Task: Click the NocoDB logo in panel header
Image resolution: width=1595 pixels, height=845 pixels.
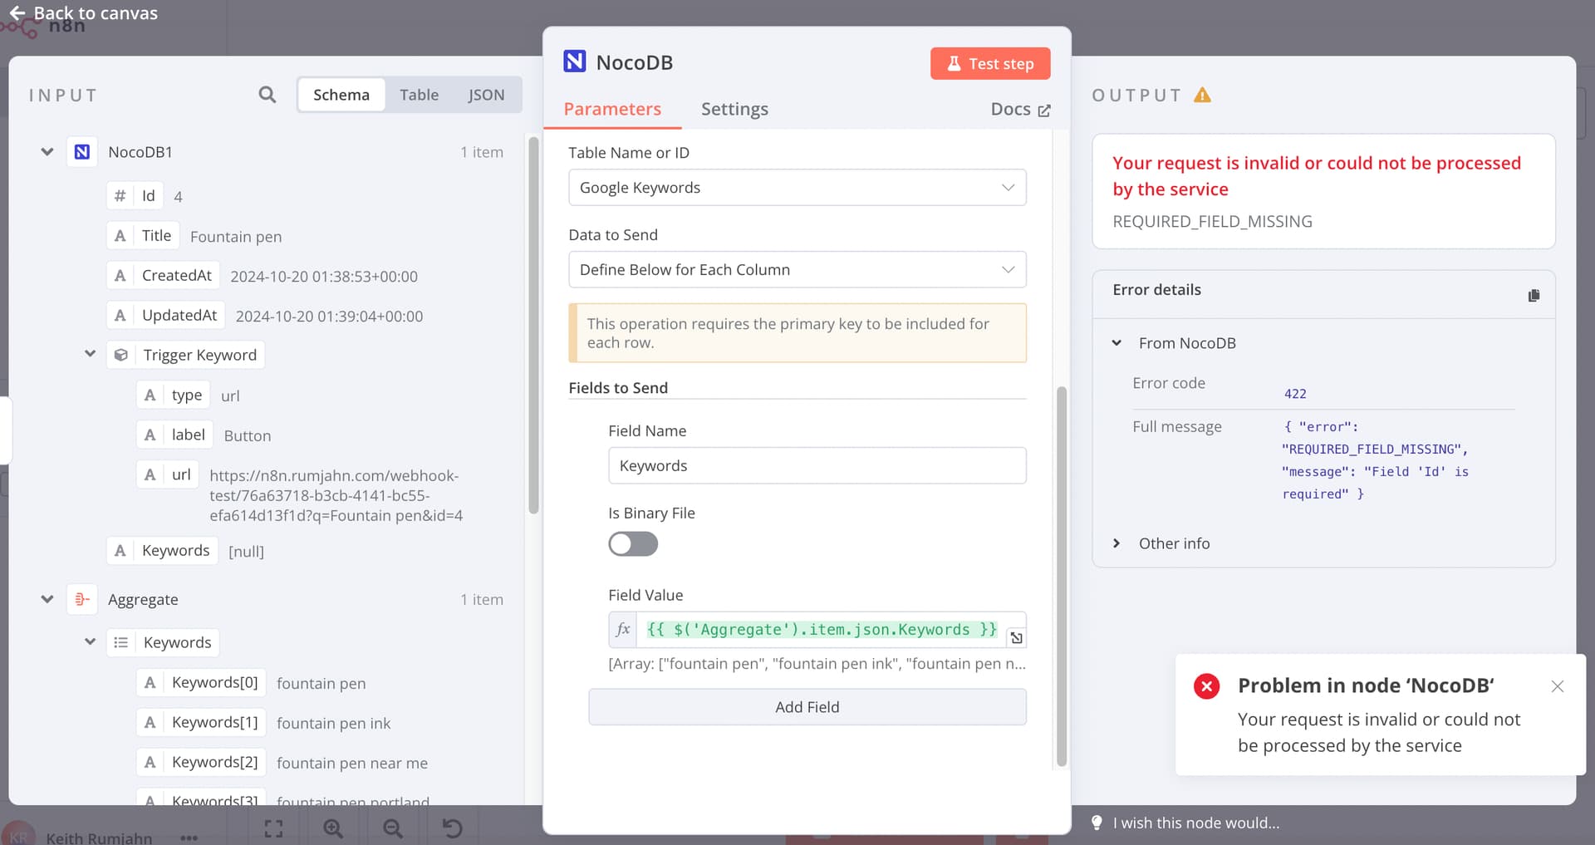Action: 574,61
